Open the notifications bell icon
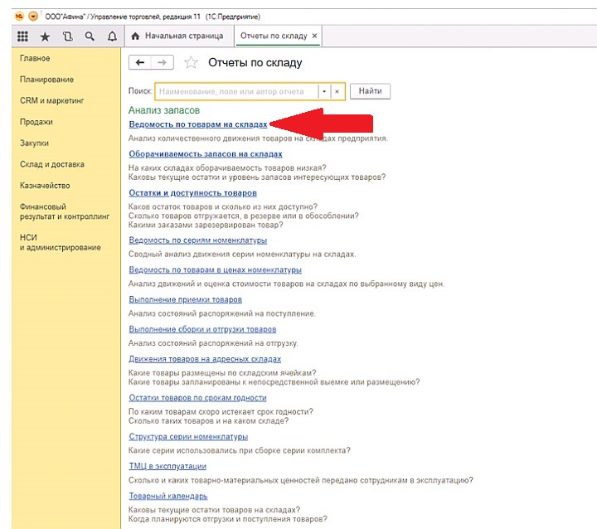This screenshot has width=597, height=529. click(x=112, y=36)
